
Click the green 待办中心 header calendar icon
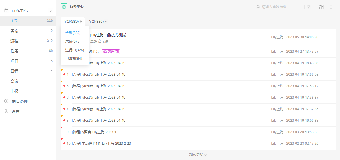click(64, 7)
